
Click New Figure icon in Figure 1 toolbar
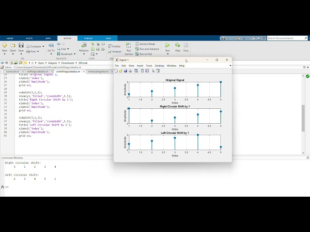[116, 71]
